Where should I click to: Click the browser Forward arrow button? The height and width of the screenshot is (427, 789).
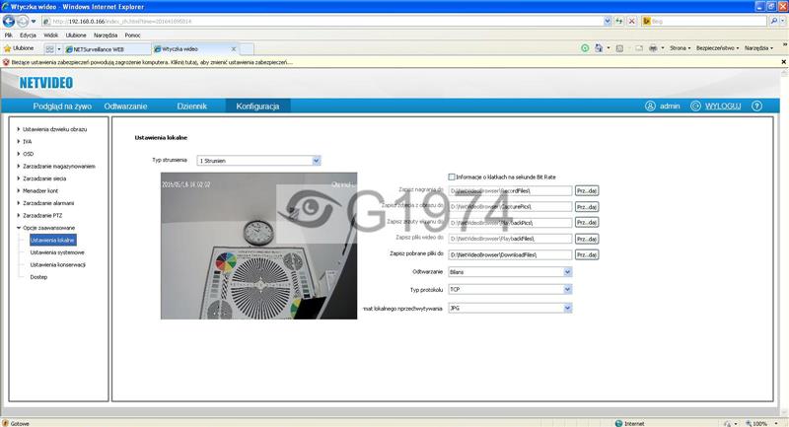click(x=22, y=21)
